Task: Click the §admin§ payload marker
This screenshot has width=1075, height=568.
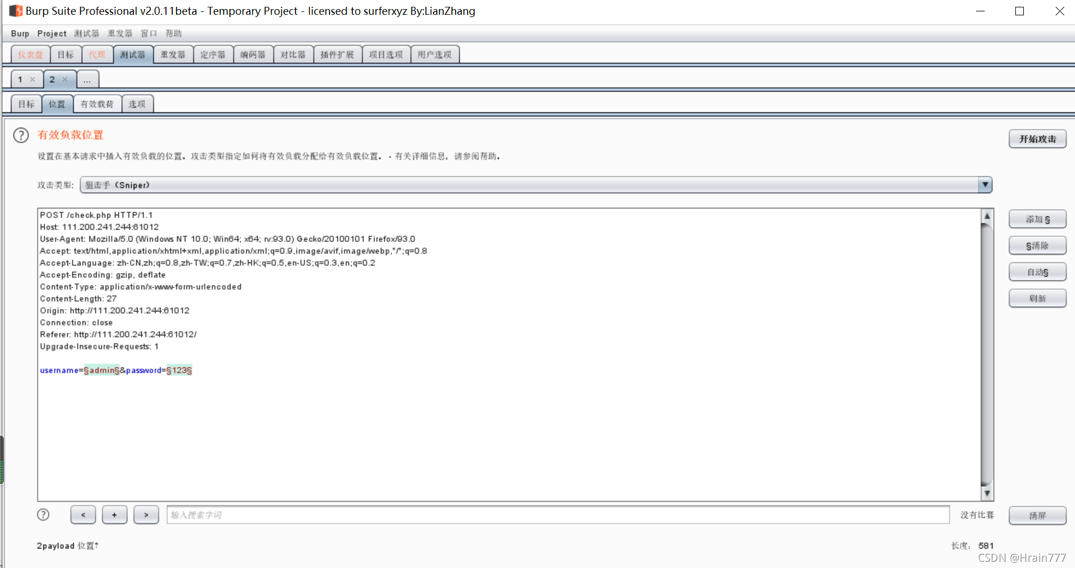Action: 102,370
